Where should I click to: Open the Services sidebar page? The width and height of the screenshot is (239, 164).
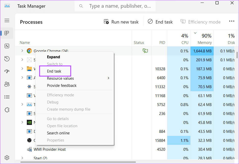tap(7, 110)
